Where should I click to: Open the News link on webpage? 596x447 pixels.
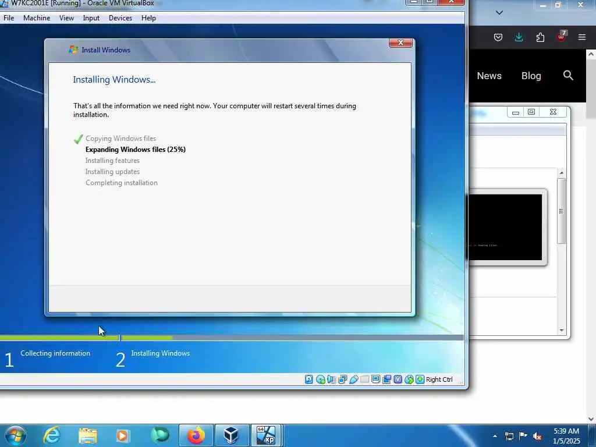[489, 76]
